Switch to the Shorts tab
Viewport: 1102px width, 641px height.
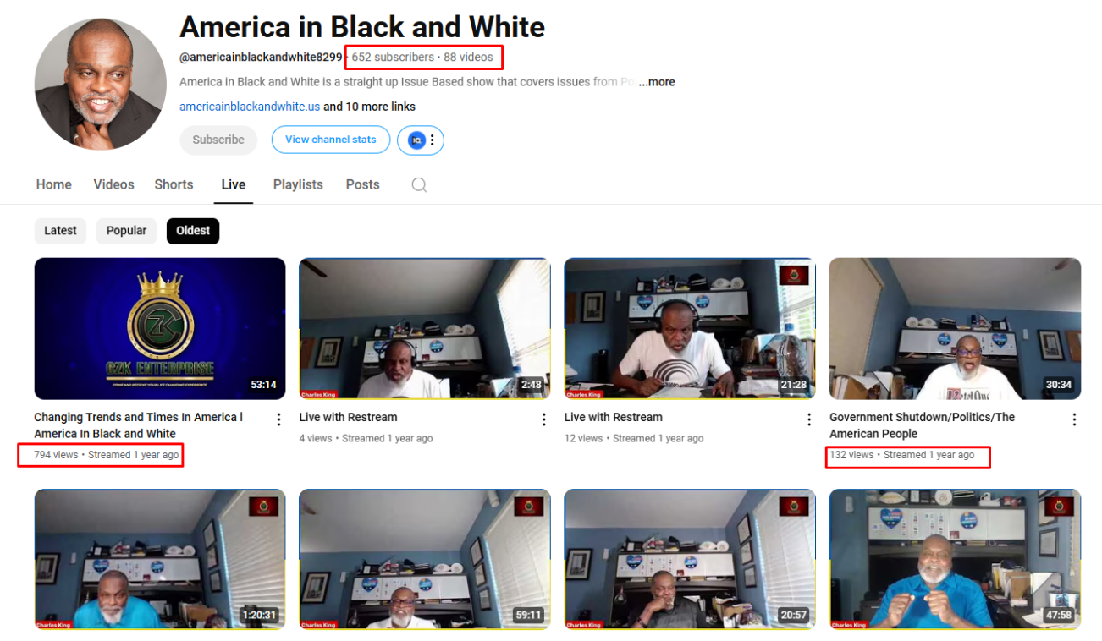pyautogui.click(x=174, y=185)
